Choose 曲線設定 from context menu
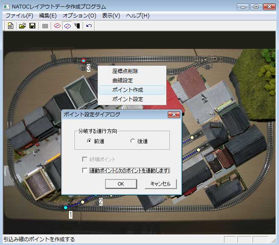 click(x=132, y=81)
